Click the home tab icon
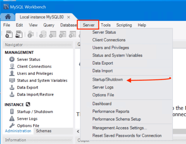The image size is (186, 144). [8, 17]
